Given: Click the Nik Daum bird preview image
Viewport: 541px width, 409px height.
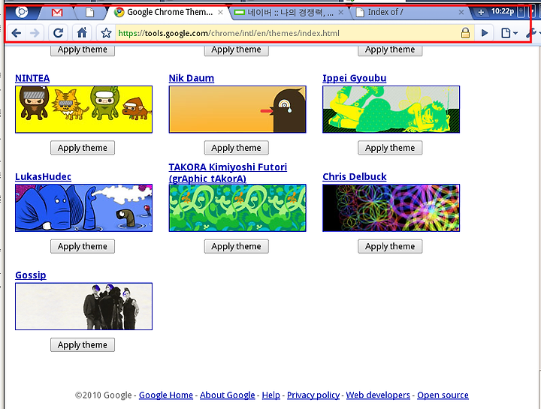Looking at the screenshot, I should point(237,110).
